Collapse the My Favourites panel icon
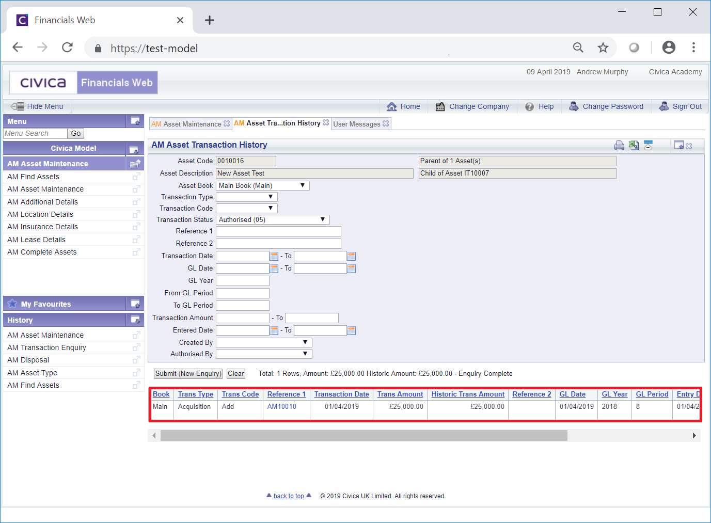Viewport: 711px width, 523px height. 135,304
